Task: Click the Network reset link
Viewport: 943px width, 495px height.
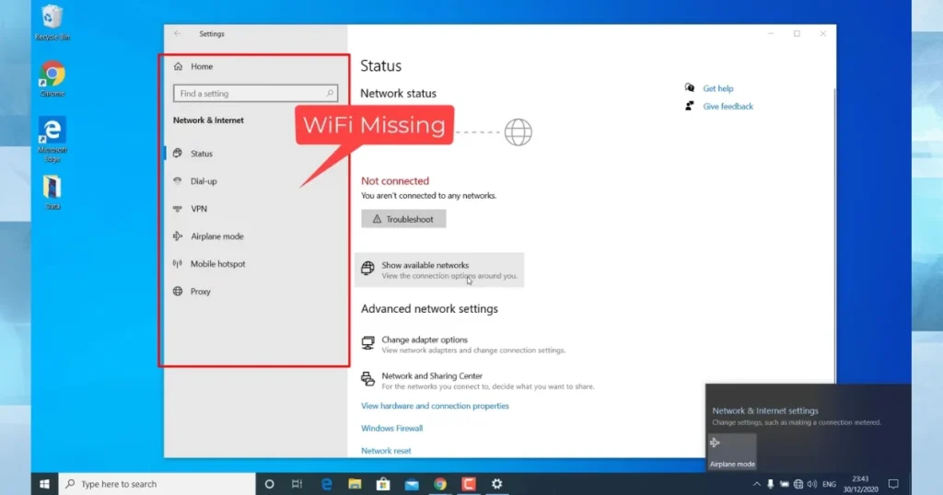Action: 386,451
